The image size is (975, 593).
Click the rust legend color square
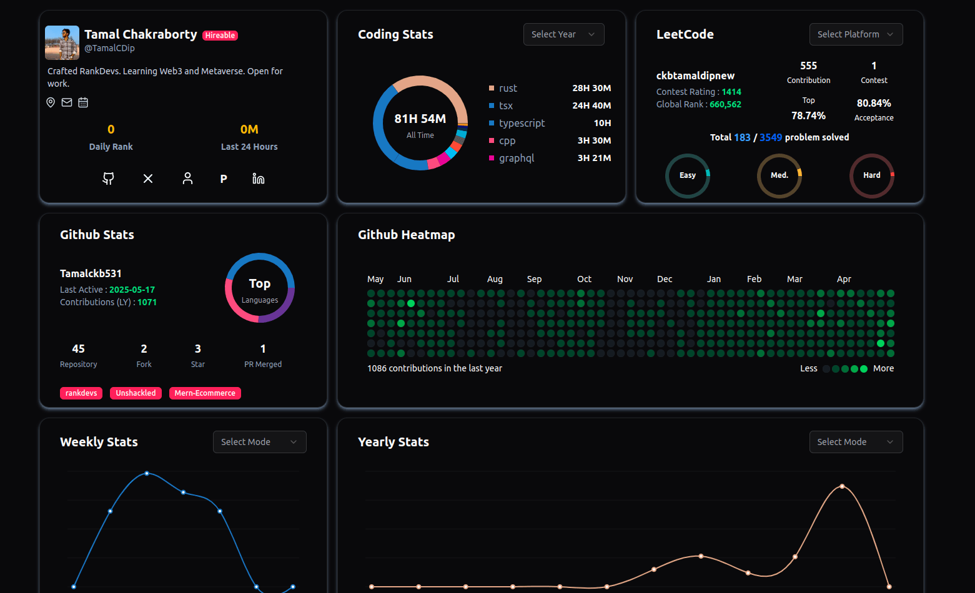[492, 88]
